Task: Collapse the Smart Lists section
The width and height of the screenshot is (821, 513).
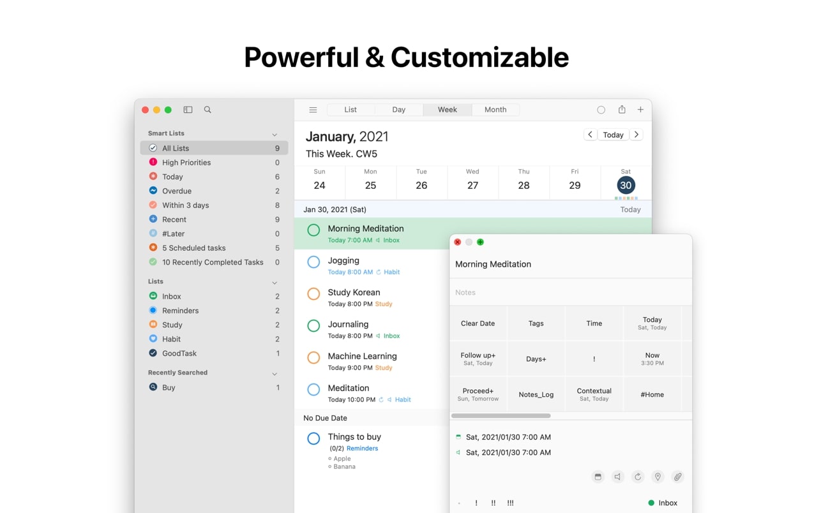Action: click(275, 135)
